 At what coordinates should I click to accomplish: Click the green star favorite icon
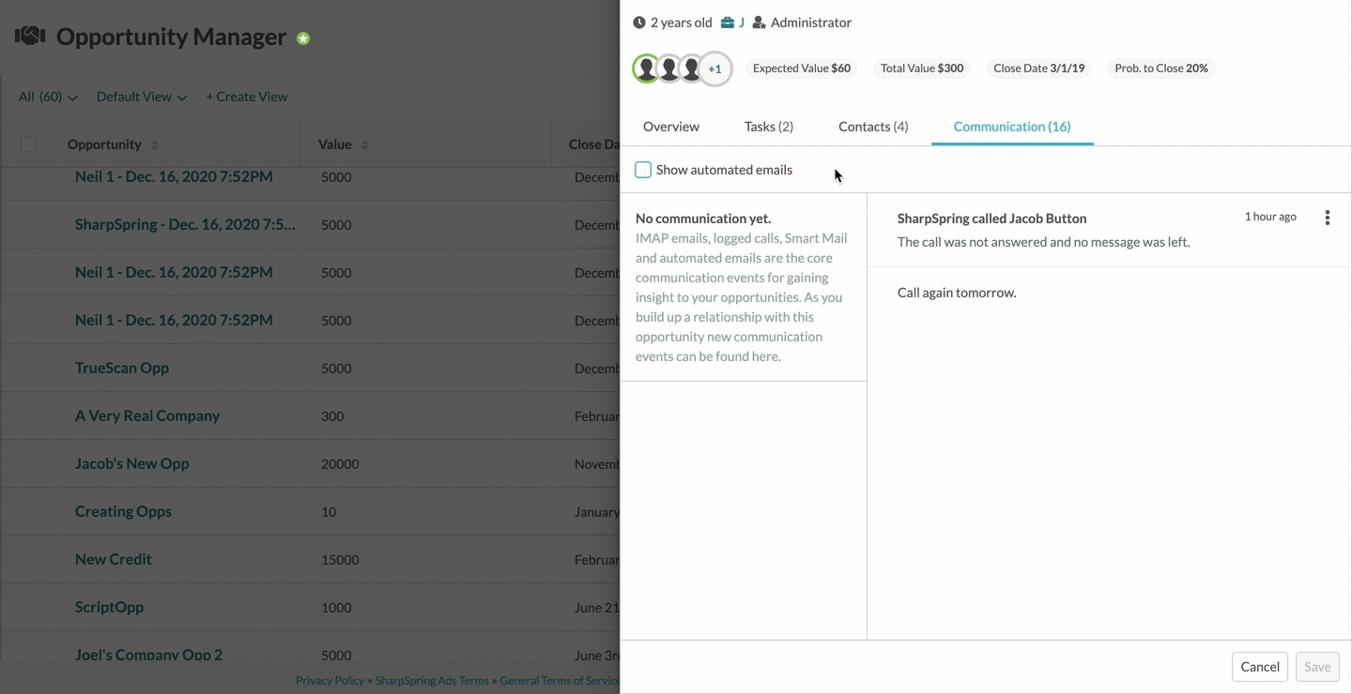click(303, 38)
